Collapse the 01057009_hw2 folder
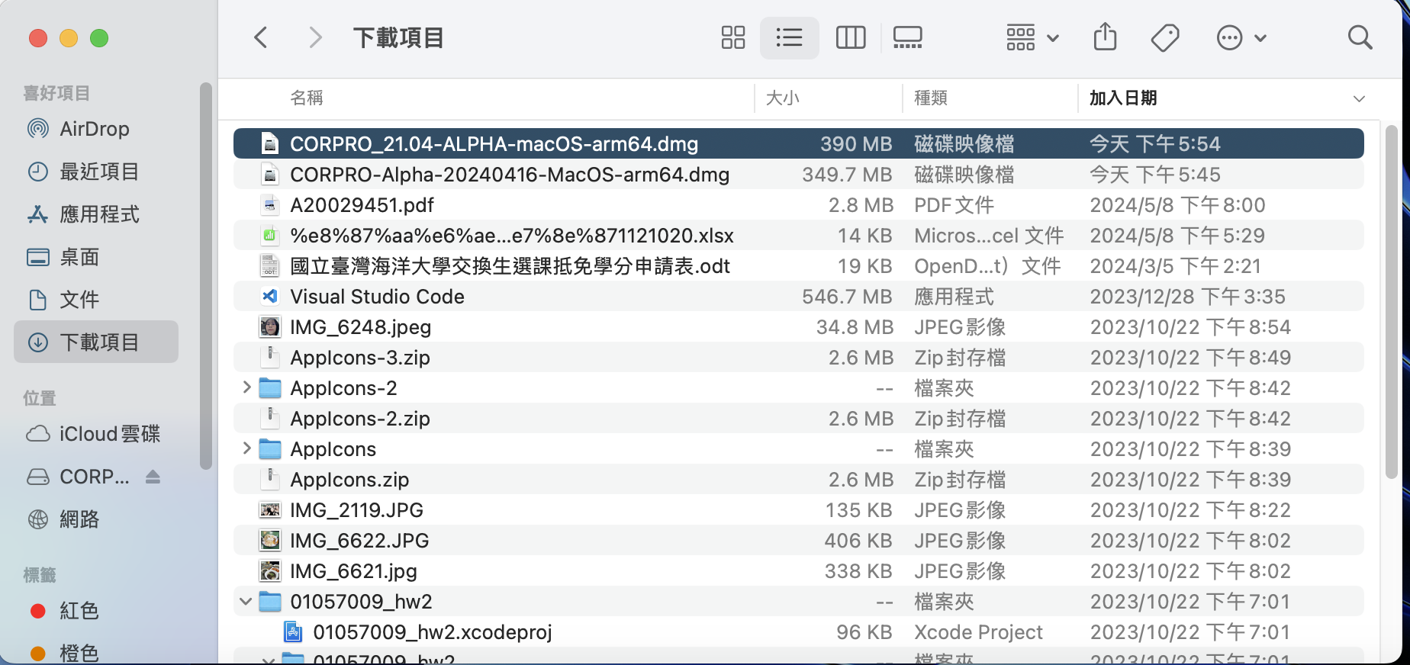Viewport: 1410px width, 665px height. click(246, 601)
